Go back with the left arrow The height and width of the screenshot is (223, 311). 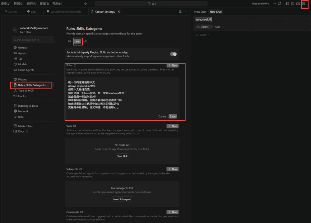click(86, 4)
